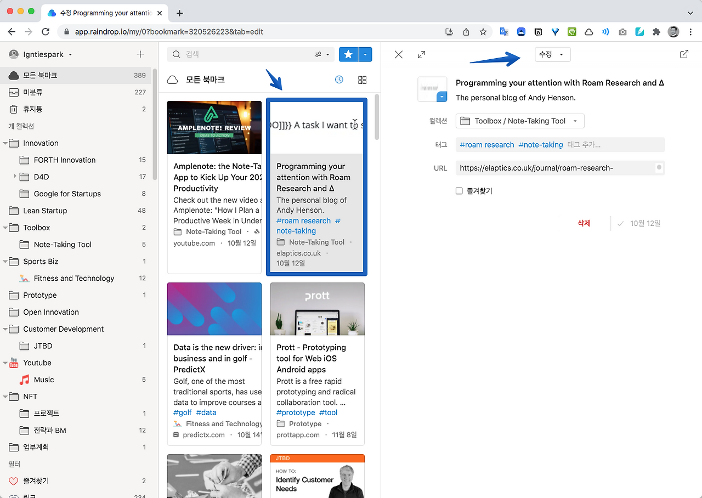Viewport: 702px width, 498px height.
Task: Open the Chrome profile avatar
Action: pyautogui.click(x=673, y=32)
